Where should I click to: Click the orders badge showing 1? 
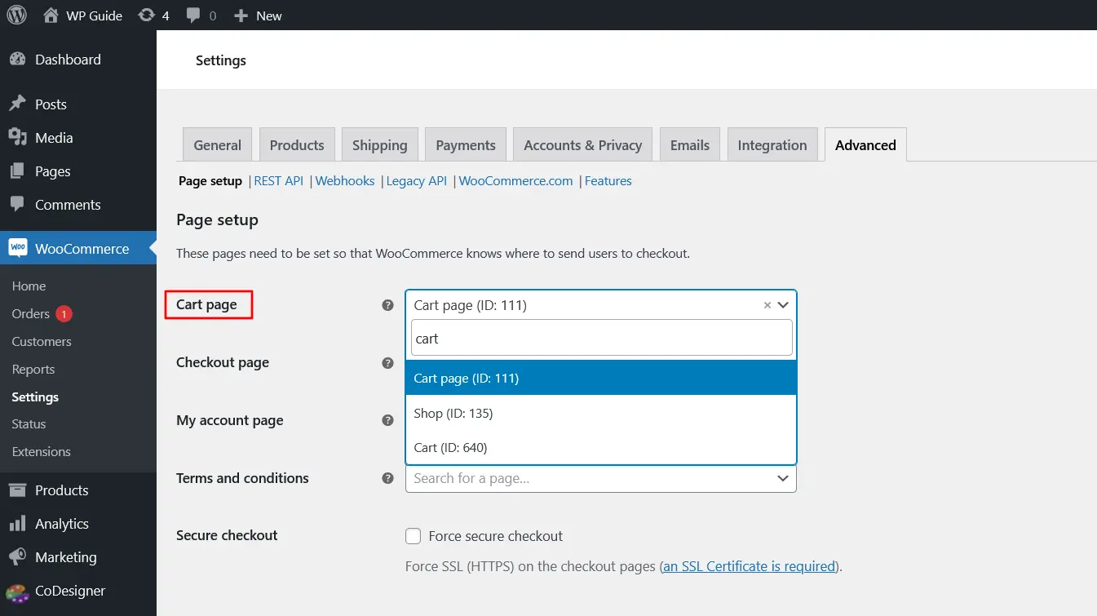[x=64, y=314]
